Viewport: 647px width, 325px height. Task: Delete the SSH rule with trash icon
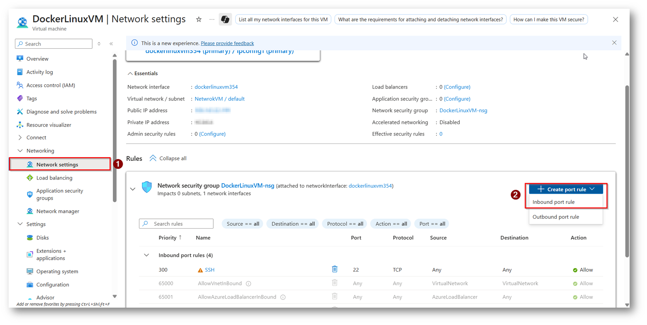point(334,269)
